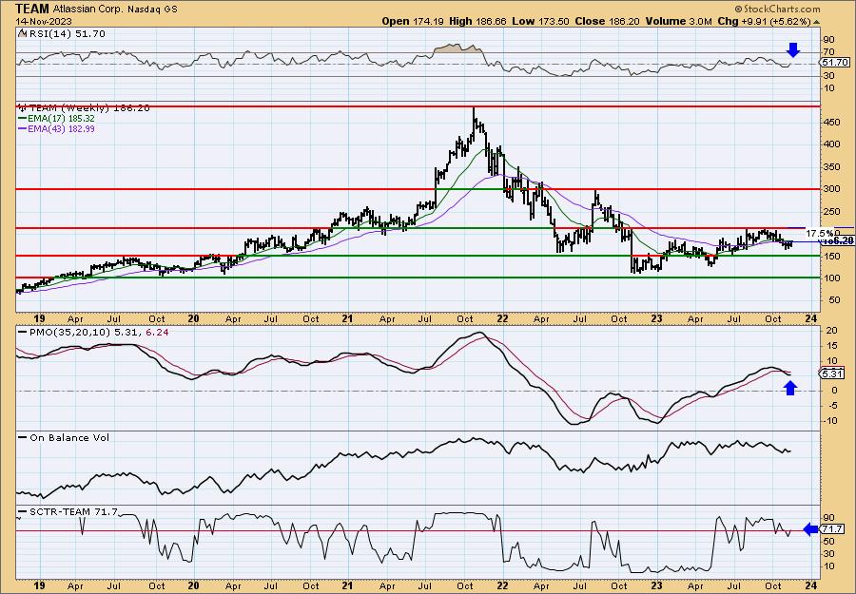This screenshot has height=594, width=856.
Task: Click the Open 174.19 value
Action: [414, 21]
